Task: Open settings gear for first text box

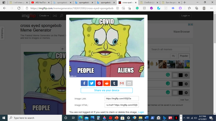Action: pos(186,75)
